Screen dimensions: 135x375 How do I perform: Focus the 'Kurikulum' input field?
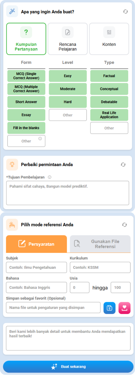coord(100,267)
